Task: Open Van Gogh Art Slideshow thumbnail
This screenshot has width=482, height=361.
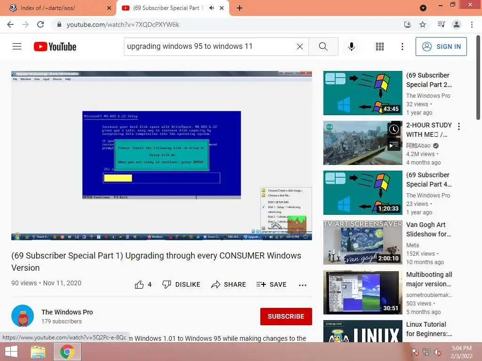Action: pos(363,242)
